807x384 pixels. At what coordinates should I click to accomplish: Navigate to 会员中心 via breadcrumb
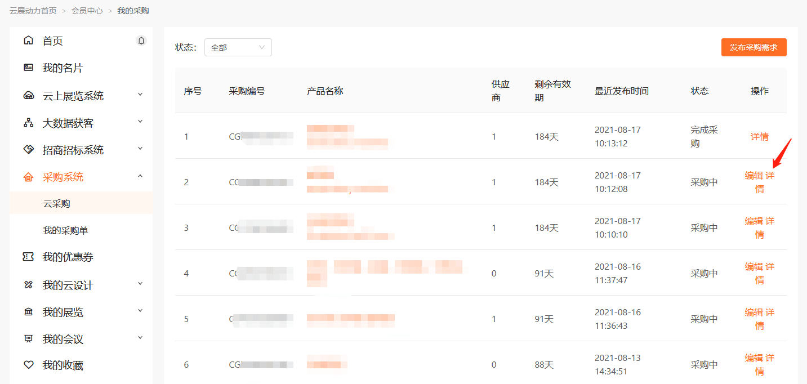pos(87,10)
